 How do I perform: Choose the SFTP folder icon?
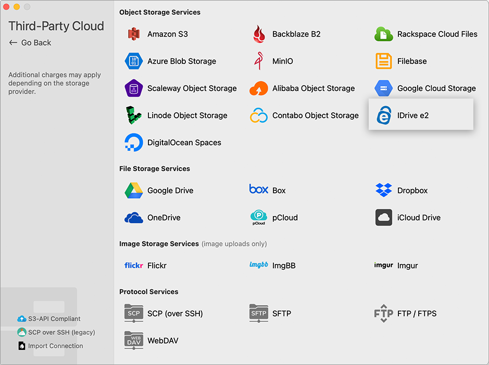[259, 313]
